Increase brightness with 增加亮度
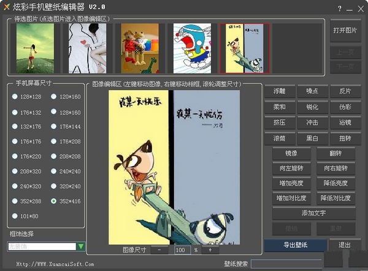Image resolution: width=368 pixels, height=271 pixels. point(291,183)
